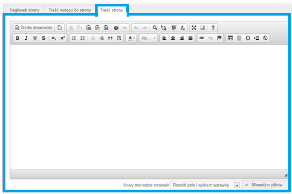Open the Replace tool icon
This screenshot has height=194, width=292.
click(x=164, y=28)
